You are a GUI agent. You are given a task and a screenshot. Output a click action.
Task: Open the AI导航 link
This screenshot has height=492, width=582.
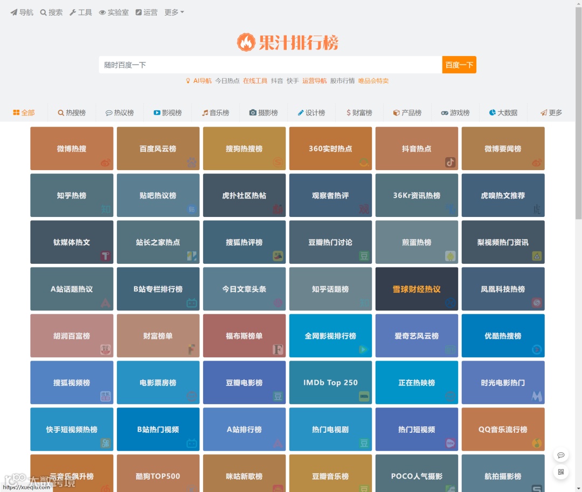coord(202,81)
